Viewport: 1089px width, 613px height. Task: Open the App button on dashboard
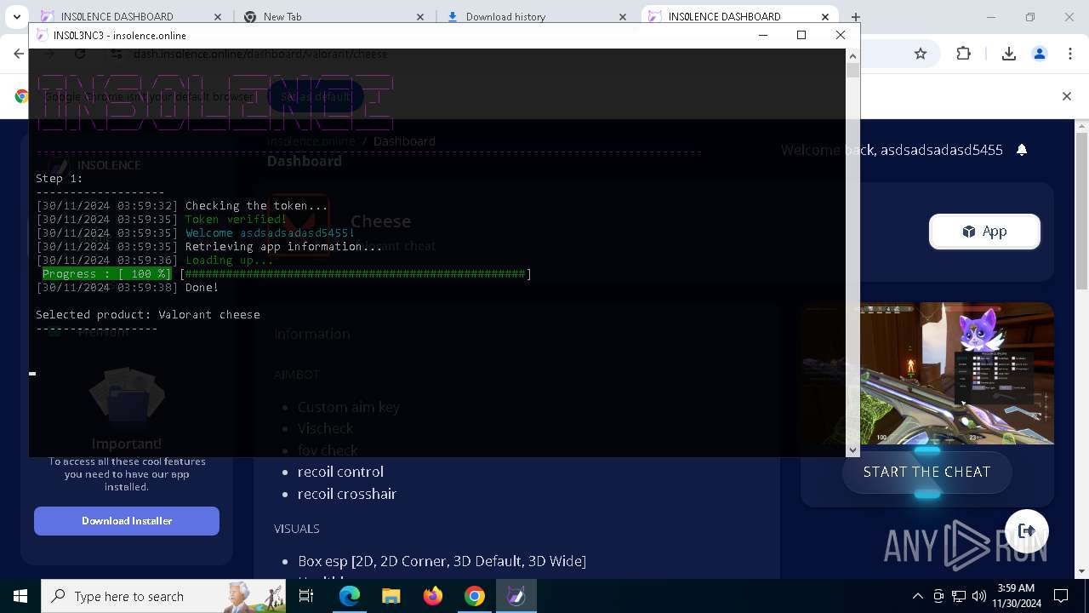pyautogui.click(x=984, y=232)
